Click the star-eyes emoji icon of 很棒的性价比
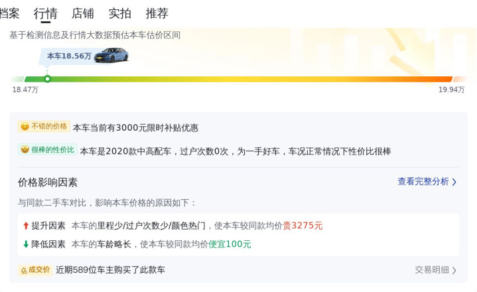 pyautogui.click(x=25, y=150)
